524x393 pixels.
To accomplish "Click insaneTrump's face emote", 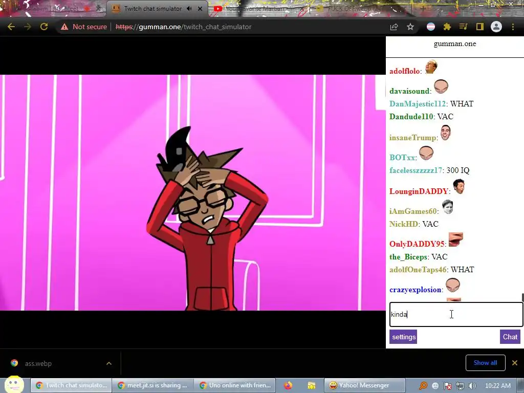I will click(446, 133).
